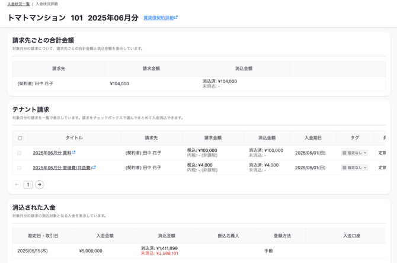This screenshot has width=397, height=263.
Task: Click external link icon next to 賃料
Action: pyautogui.click(x=73, y=152)
